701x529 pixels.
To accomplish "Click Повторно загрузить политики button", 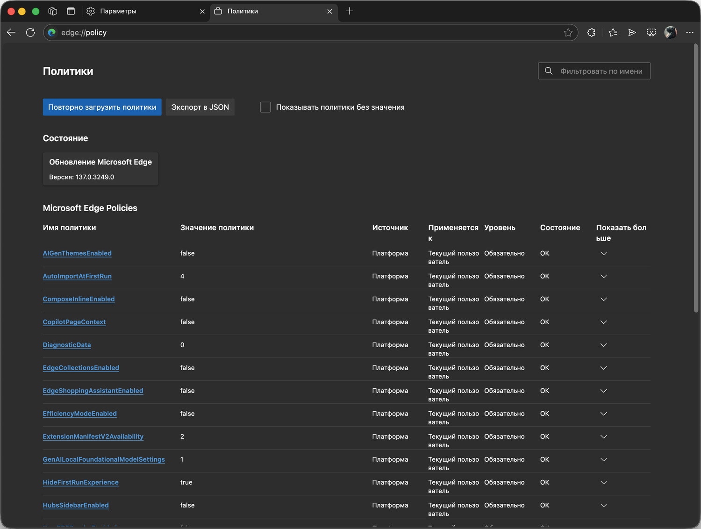I will 102,107.
